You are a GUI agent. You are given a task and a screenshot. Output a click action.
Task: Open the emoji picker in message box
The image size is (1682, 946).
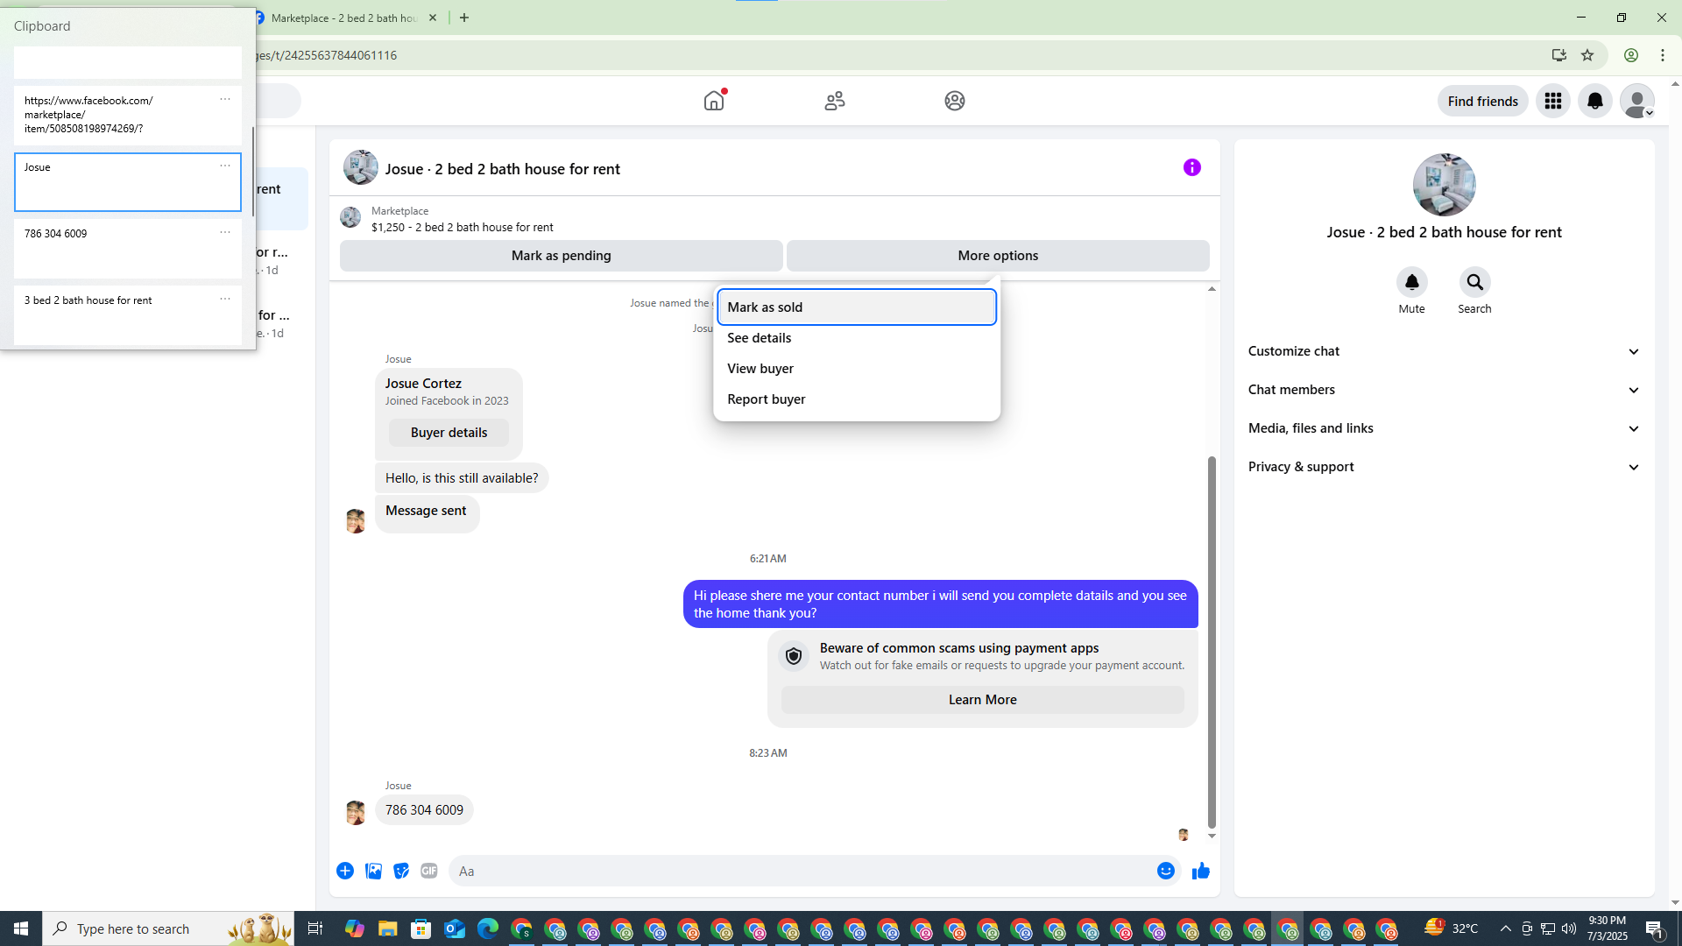pos(1165,871)
